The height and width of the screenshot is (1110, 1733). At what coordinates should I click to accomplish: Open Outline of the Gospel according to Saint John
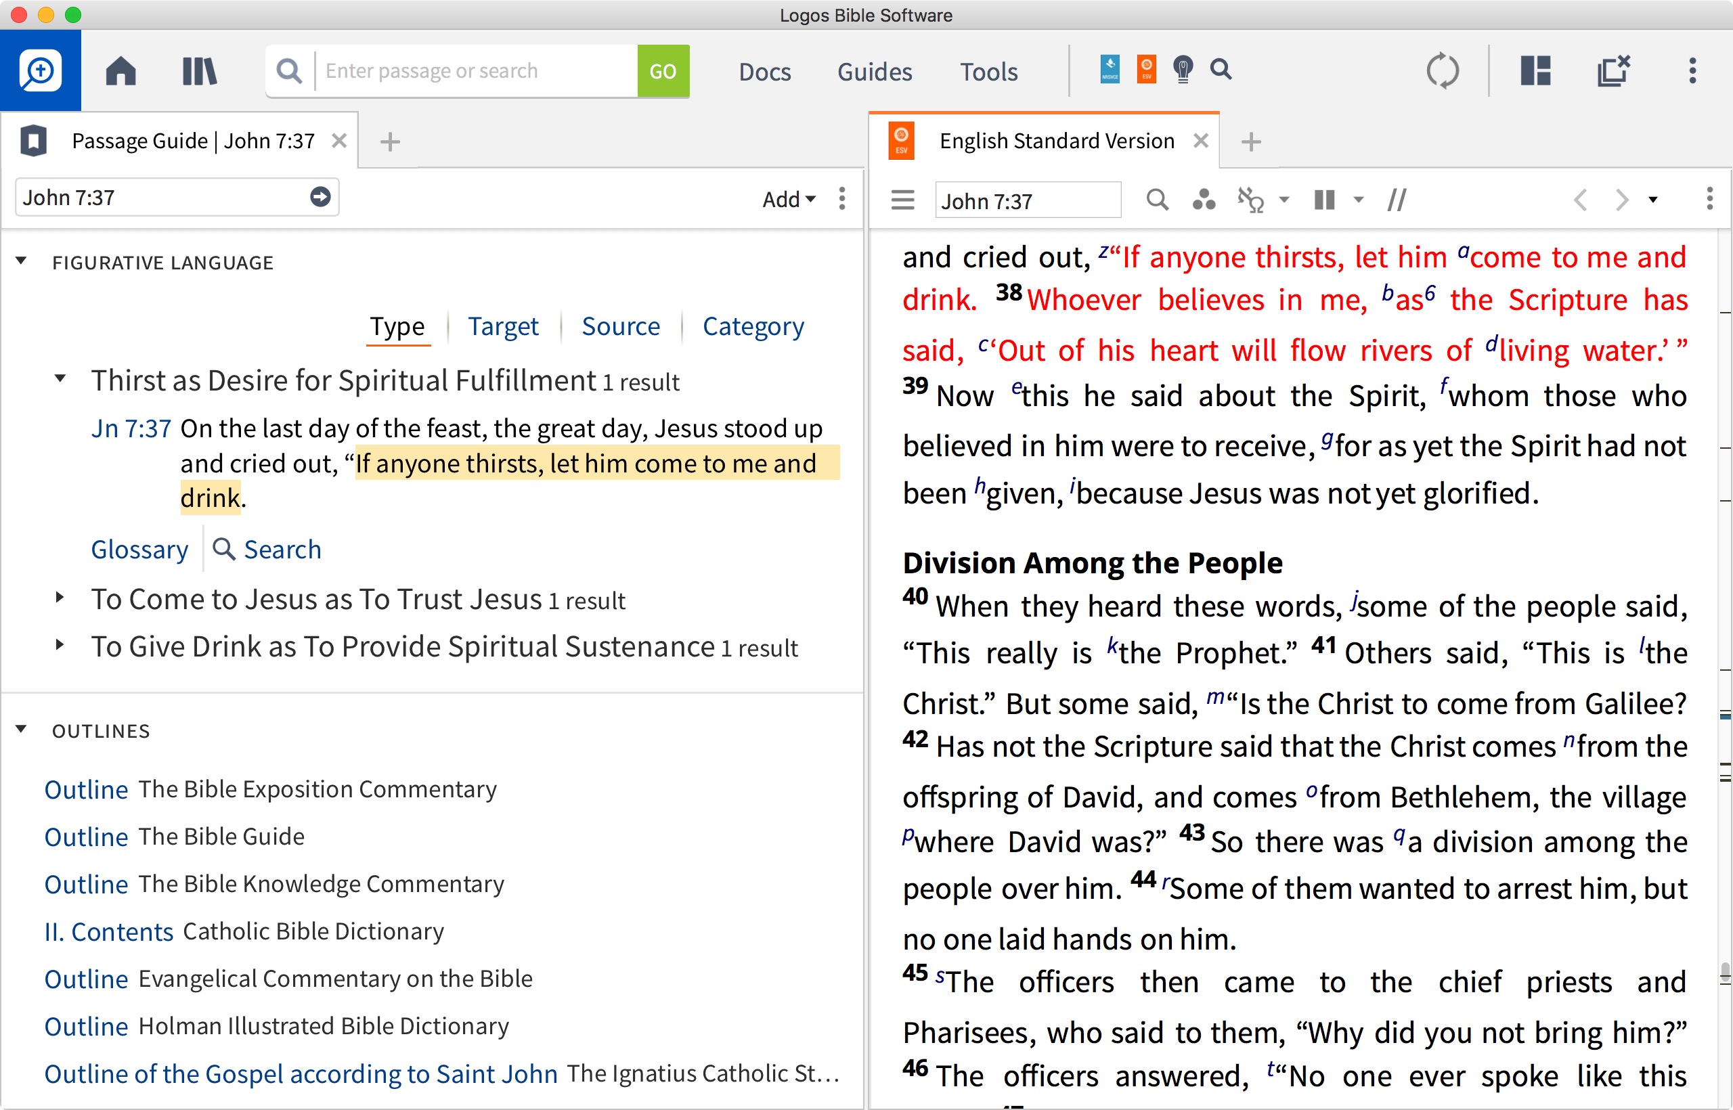click(x=301, y=1074)
